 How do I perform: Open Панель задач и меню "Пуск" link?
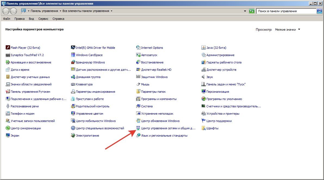(x=226, y=84)
